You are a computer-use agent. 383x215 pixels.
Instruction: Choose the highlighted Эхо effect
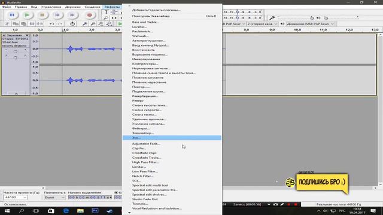click(172, 138)
